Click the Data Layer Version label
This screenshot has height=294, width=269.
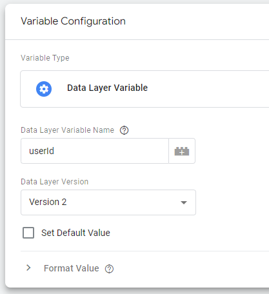tap(54, 182)
